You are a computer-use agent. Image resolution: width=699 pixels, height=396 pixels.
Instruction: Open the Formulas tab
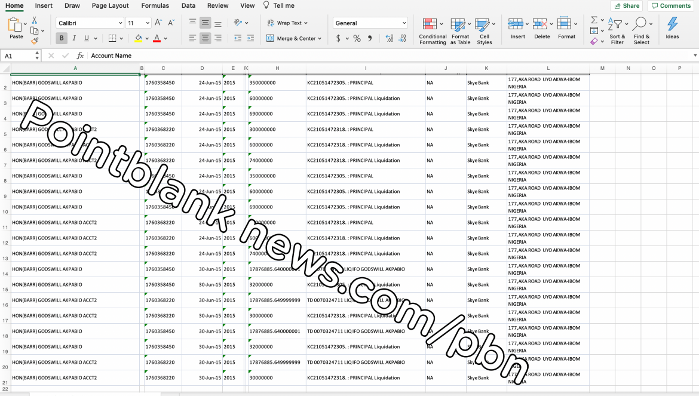click(x=155, y=6)
